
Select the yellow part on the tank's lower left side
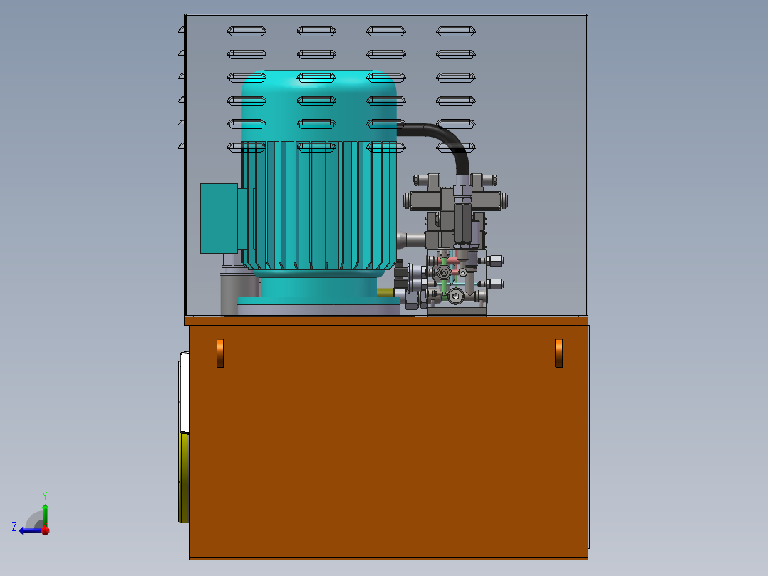183,477
